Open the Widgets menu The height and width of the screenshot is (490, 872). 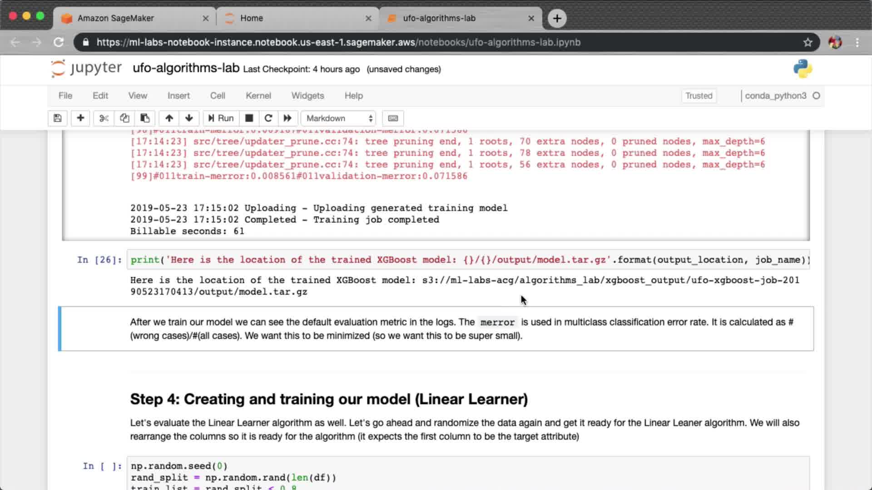(x=307, y=96)
